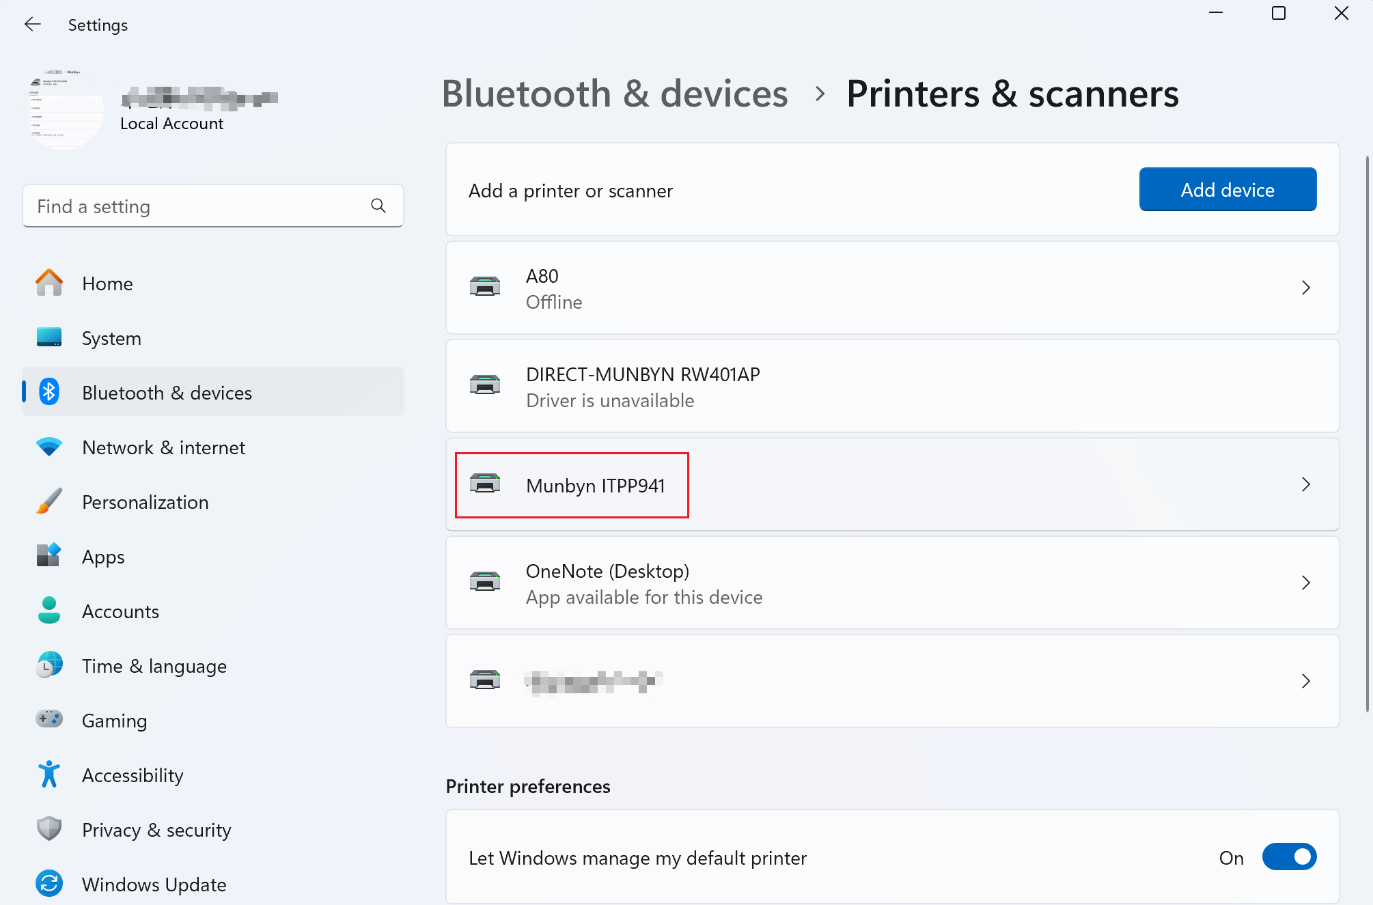Turn off Let Windows manage default printer
1373x905 pixels.
click(1290, 857)
